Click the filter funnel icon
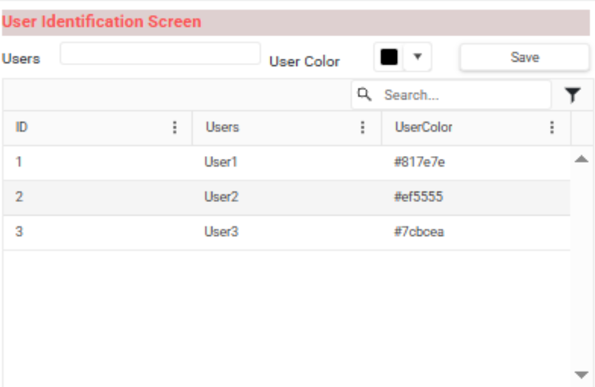Image resolution: width=595 pixels, height=387 pixels. 573,95
